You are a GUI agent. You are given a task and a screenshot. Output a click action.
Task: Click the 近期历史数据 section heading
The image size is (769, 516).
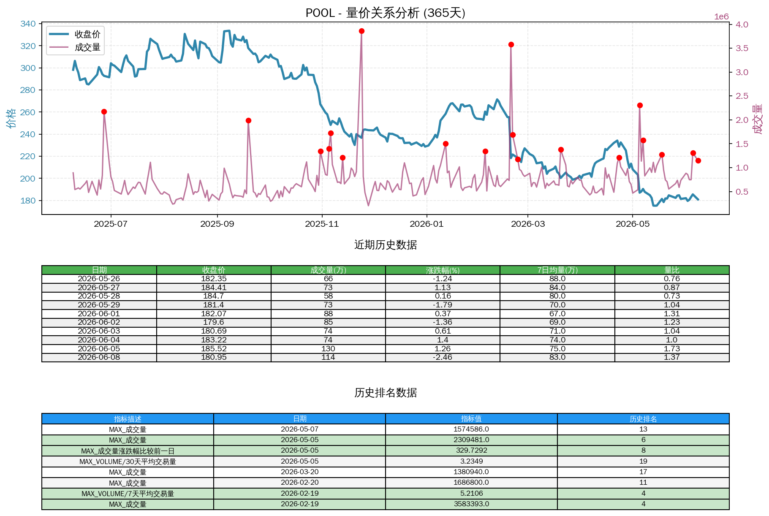[386, 245]
